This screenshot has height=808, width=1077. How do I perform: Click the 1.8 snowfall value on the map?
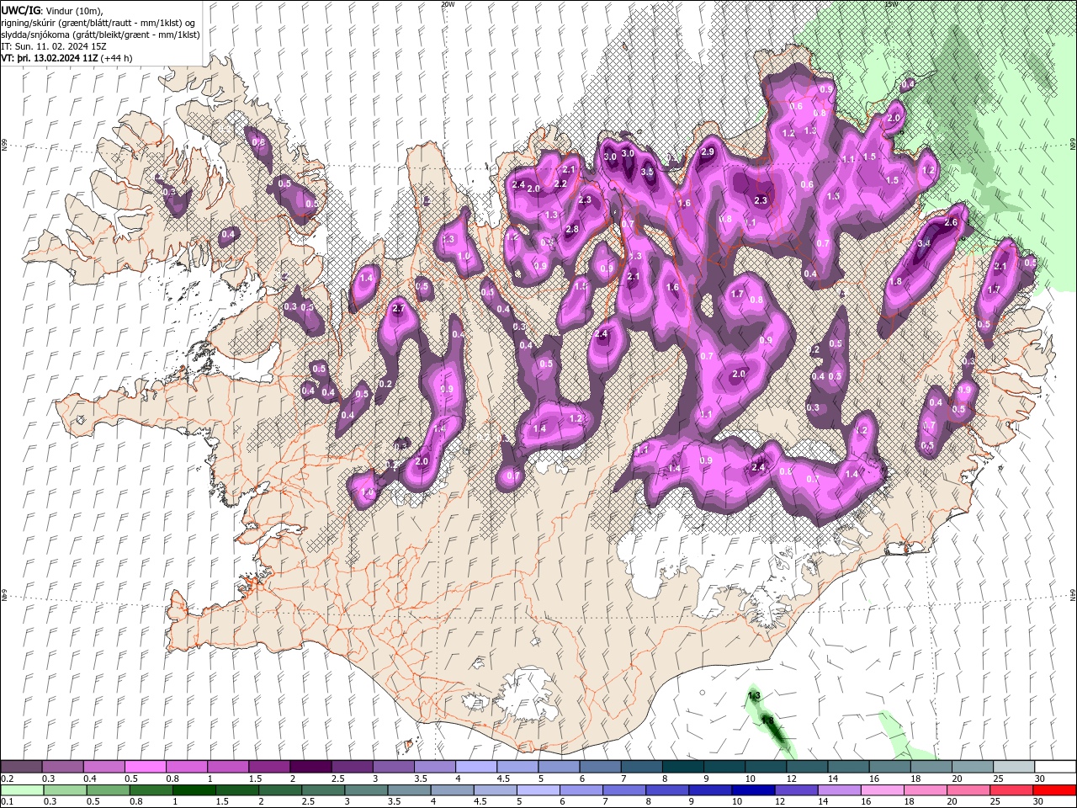[x=896, y=282]
